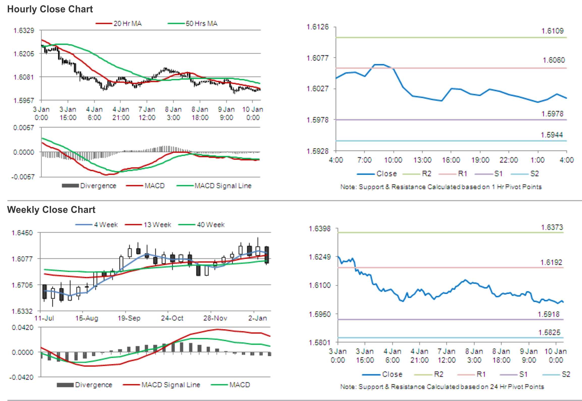Viewport: 582px width, 401px height.
Task: Click the 0.0057 MACD axis value
Action: coord(24,128)
